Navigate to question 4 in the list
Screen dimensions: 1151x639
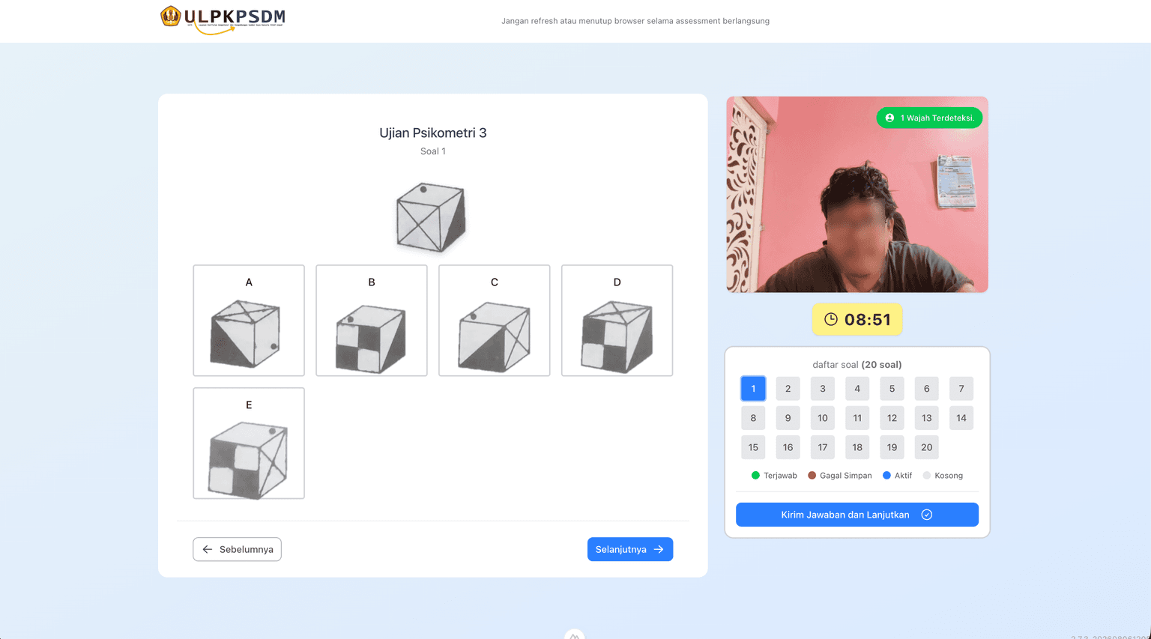857,389
